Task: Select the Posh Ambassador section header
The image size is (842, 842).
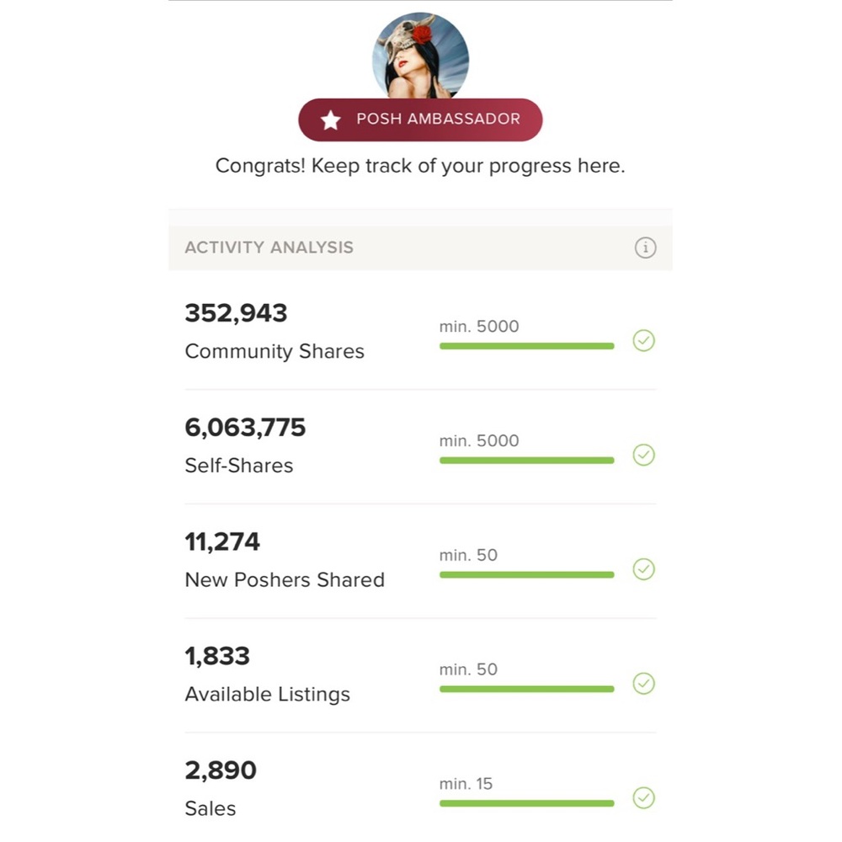Action: tap(420, 120)
